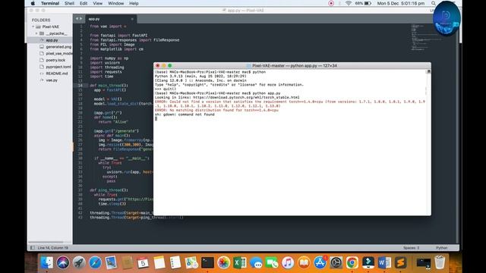
Task: Click the Wi-Fi status icon
Action: click(349, 3)
